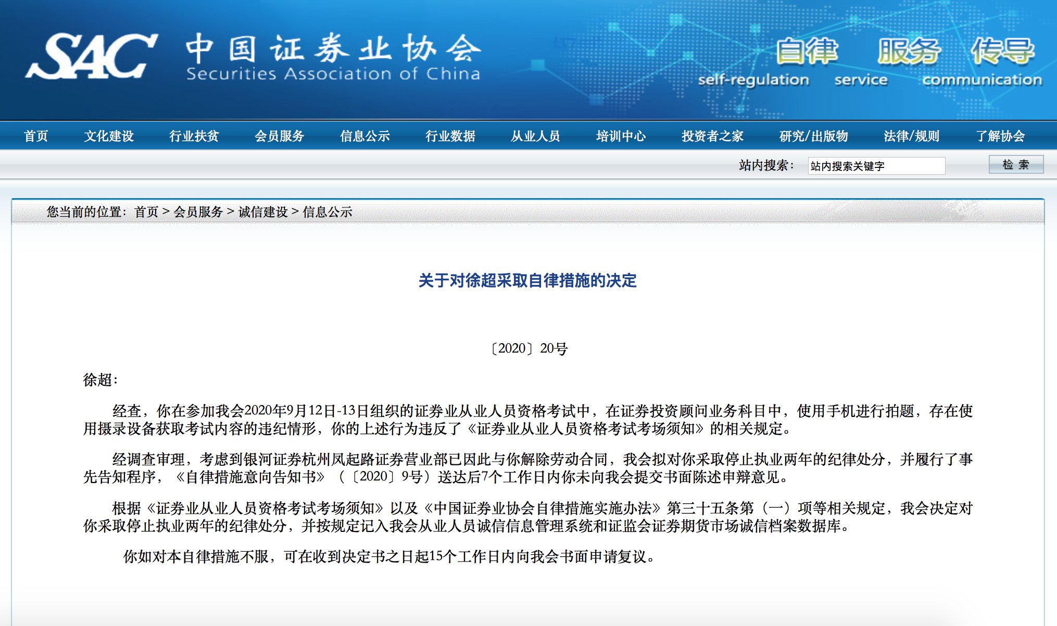Focus the 站内搜索关键字 search field

(876, 166)
